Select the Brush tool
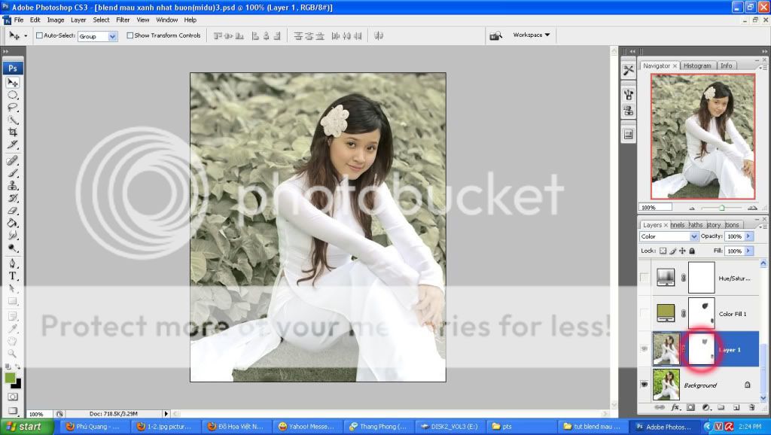The width and height of the screenshot is (771, 435). (13, 173)
